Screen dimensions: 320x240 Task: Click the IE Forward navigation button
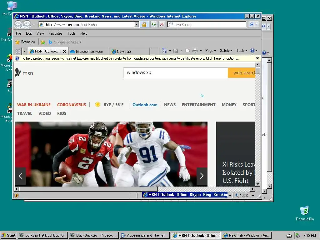point(27,25)
